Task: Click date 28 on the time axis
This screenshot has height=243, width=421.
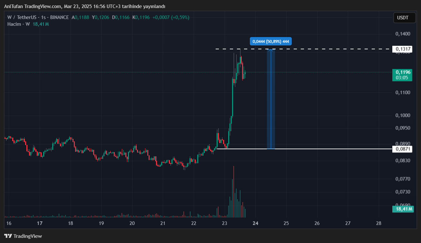Action: (379, 223)
